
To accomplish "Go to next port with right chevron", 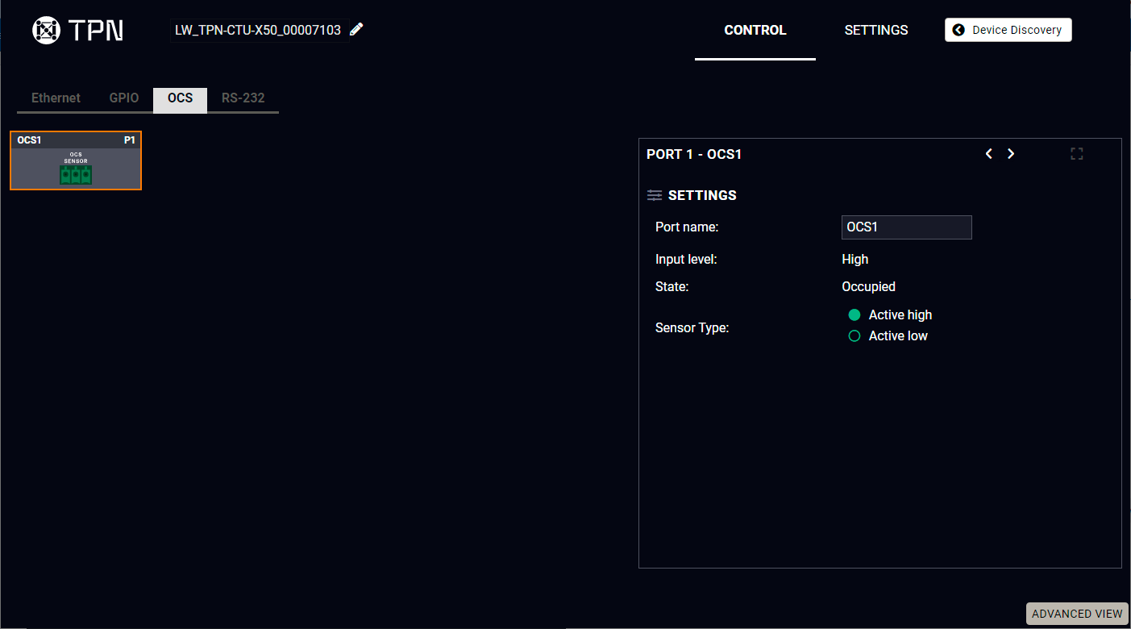I will point(1011,154).
